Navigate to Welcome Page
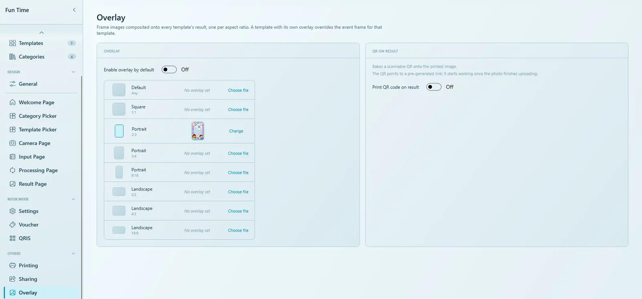The width and height of the screenshot is (642, 299). pos(42,102)
